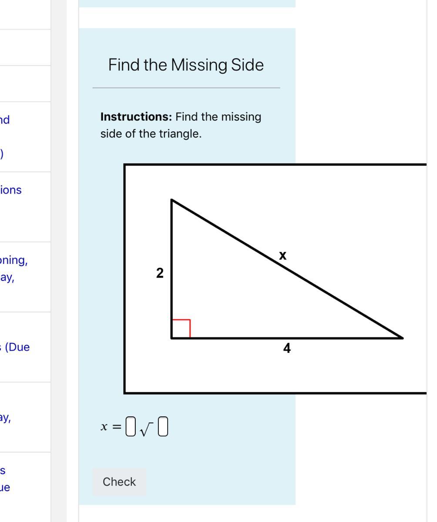The height and width of the screenshot is (522, 437).
Task: Click the red right-angle marker in the triangle
Action: click(x=181, y=328)
